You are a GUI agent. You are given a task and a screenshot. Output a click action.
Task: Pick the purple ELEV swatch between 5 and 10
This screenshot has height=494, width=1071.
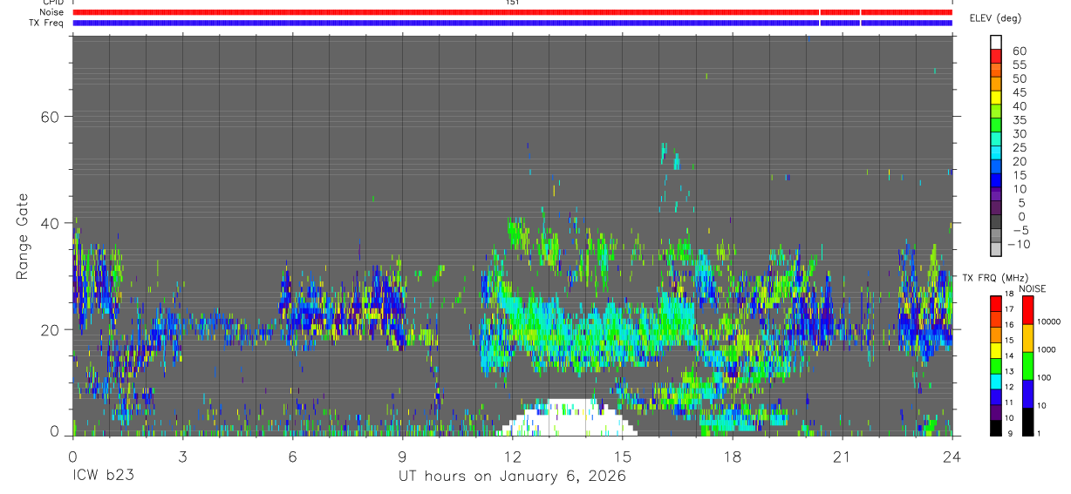pos(997,195)
